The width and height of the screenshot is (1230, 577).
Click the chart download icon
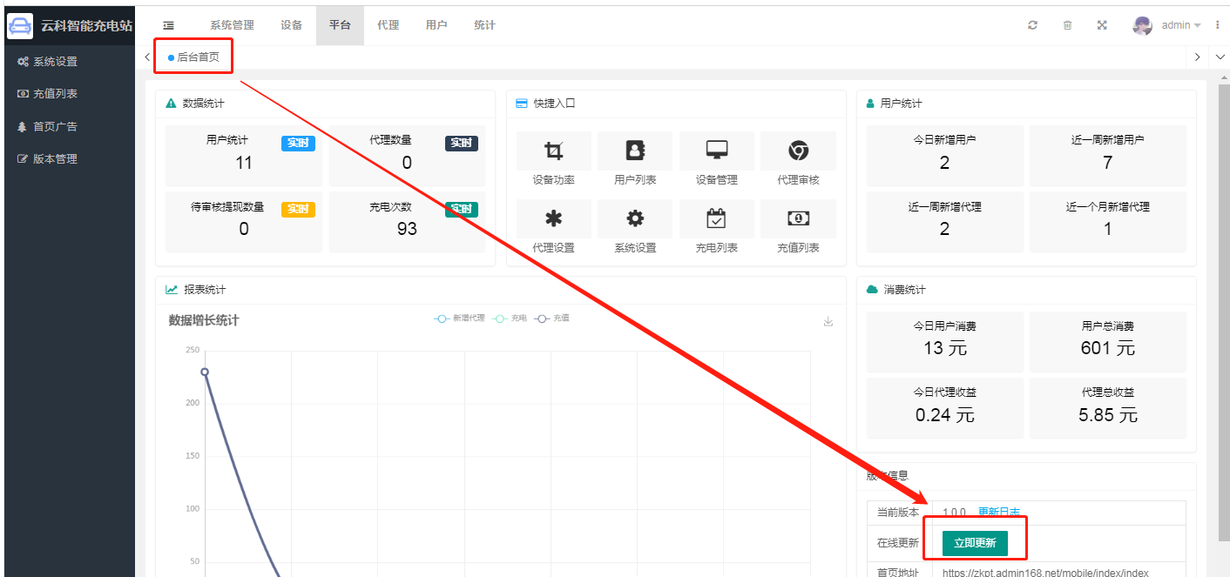(828, 321)
